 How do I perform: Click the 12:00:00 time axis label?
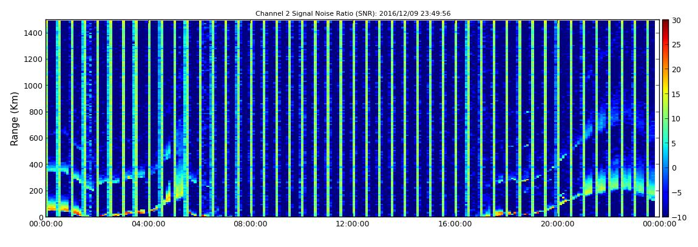coord(351,225)
